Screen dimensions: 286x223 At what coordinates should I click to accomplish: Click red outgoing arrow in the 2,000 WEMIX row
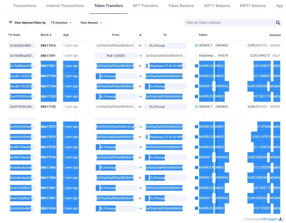tap(140, 46)
